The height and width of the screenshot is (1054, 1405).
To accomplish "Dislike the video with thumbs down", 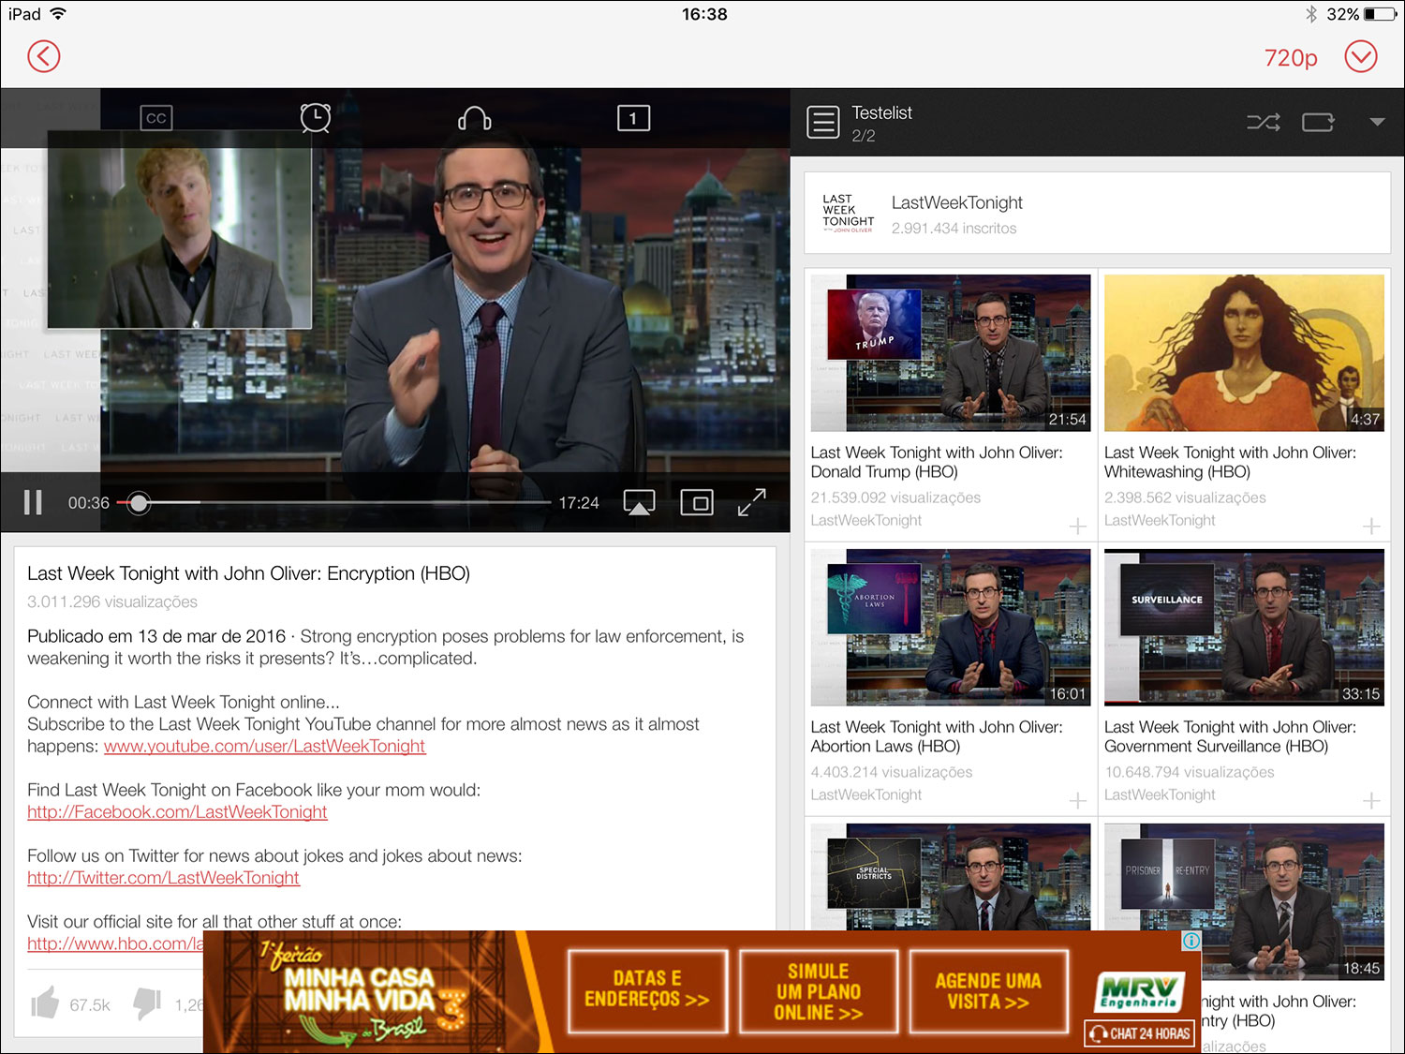I will 147,1003.
